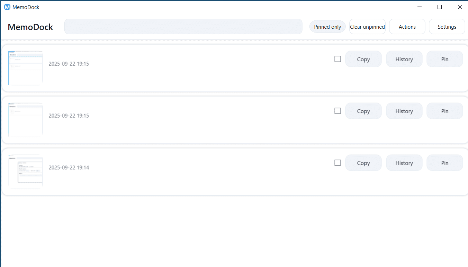The width and height of the screenshot is (468, 267).
Task: Open the 19:14 clip thumbnail
Action: (26, 172)
